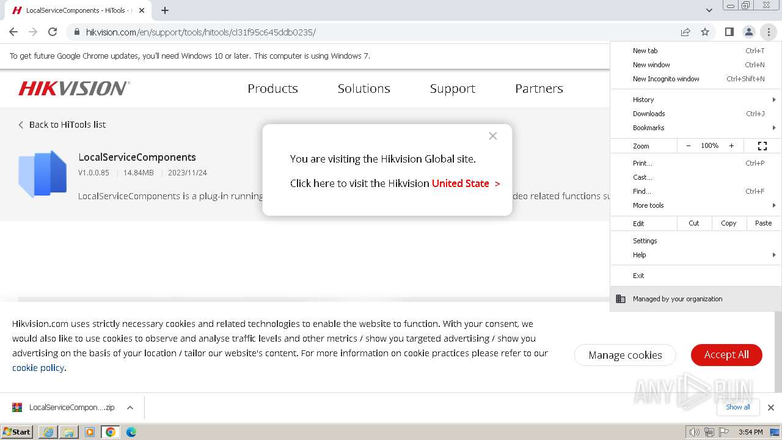
Task: Open the file explorer taskbar icon
Action: tap(69, 432)
